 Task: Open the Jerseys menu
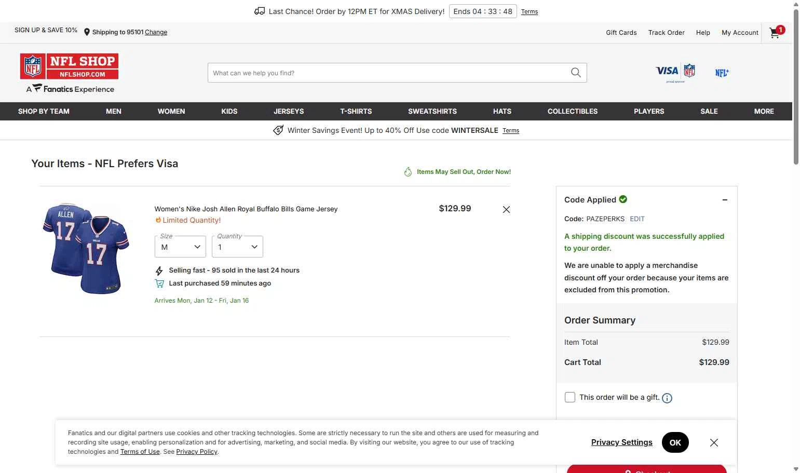coord(289,111)
